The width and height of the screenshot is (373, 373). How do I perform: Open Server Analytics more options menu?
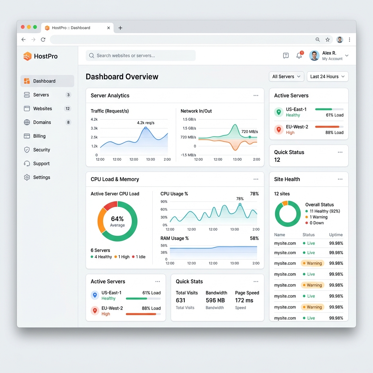256,96
